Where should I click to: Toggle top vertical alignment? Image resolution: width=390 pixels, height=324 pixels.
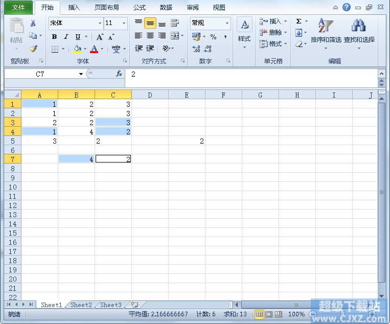pyautogui.click(x=139, y=23)
